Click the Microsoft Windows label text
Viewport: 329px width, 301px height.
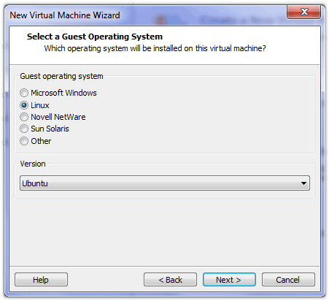pos(63,93)
